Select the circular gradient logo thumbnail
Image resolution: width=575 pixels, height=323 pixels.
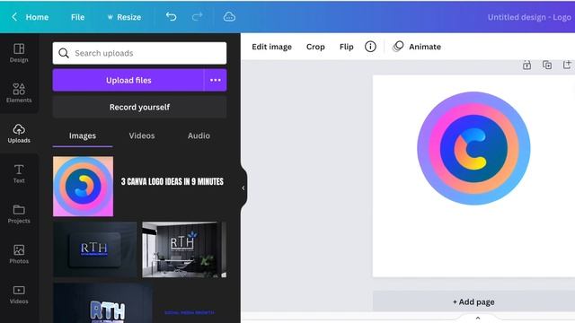pyautogui.click(x=83, y=187)
